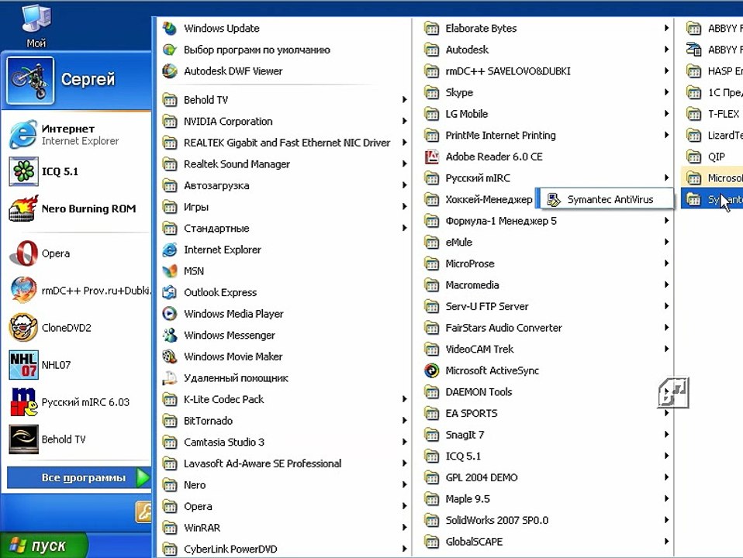Select CyberLink PowerDVD folder
The image size is (743, 558).
click(x=285, y=549)
